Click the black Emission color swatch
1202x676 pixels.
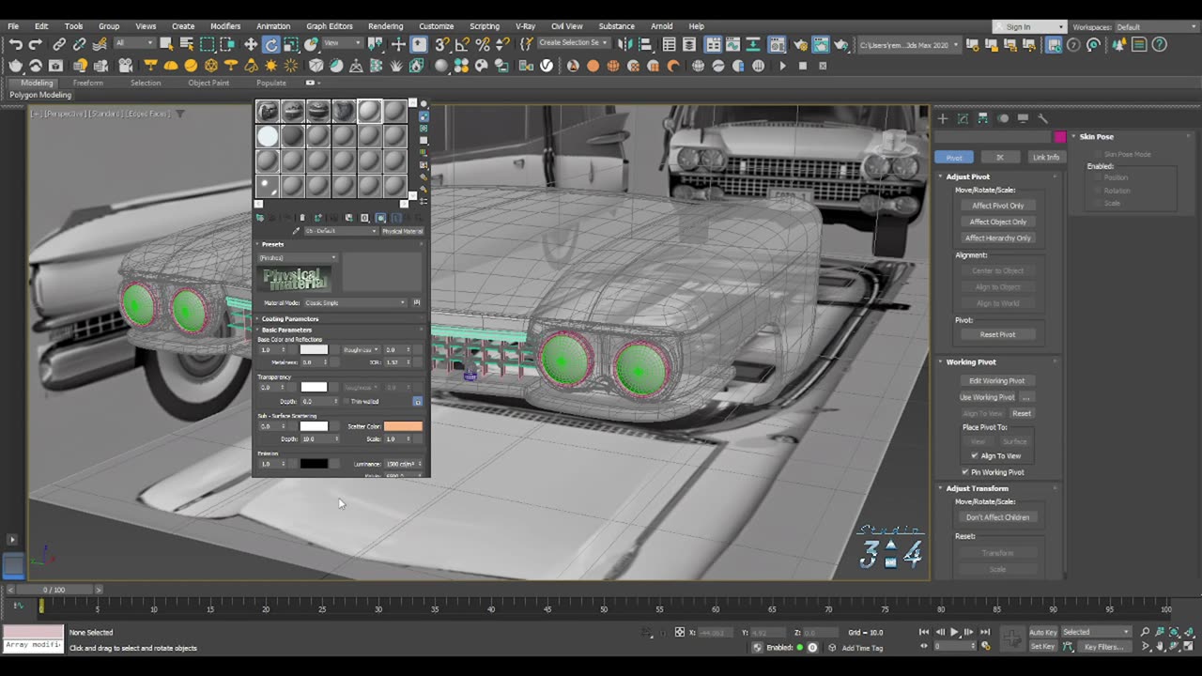314,464
